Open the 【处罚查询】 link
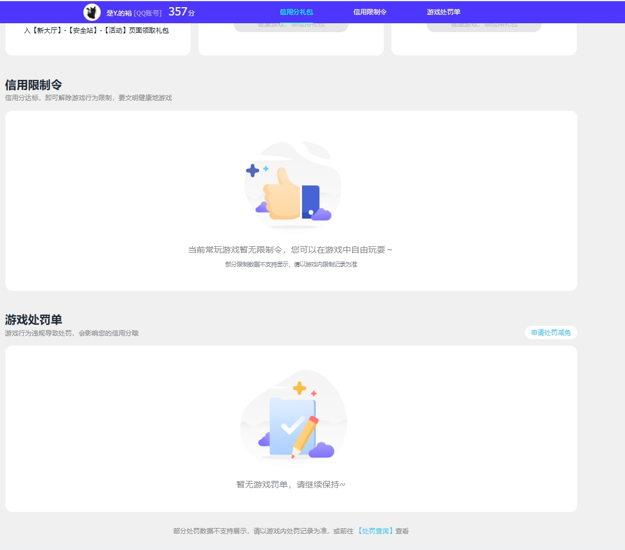Image resolution: width=625 pixels, height=550 pixels. click(375, 531)
